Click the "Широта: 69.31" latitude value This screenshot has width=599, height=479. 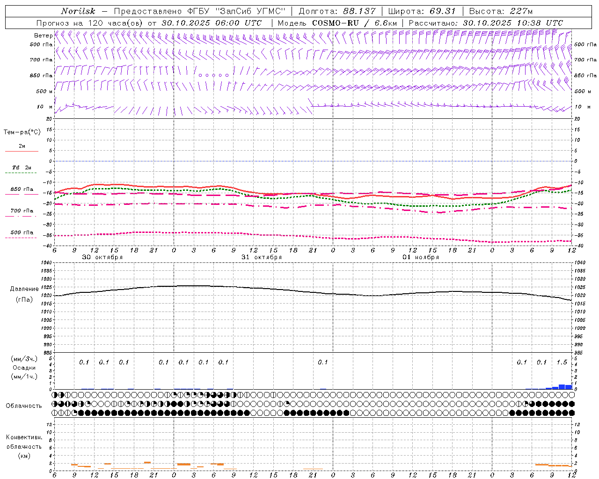tap(422, 11)
